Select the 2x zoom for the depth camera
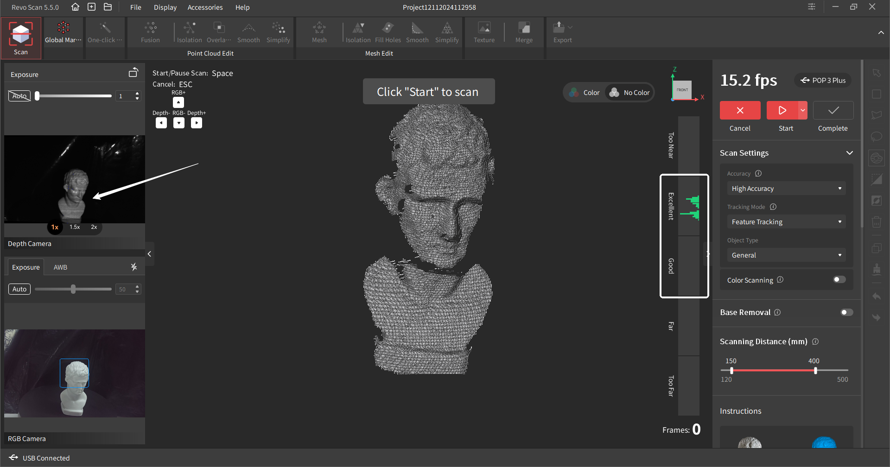 click(x=94, y=227)
